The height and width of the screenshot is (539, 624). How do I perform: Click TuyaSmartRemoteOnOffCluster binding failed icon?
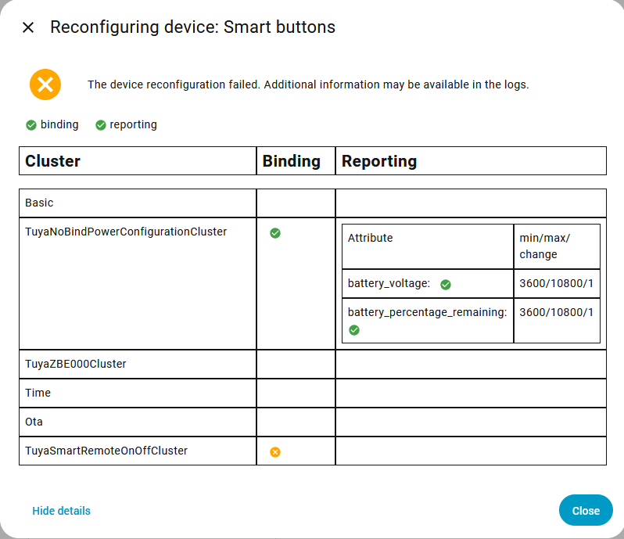pos(275,452)
